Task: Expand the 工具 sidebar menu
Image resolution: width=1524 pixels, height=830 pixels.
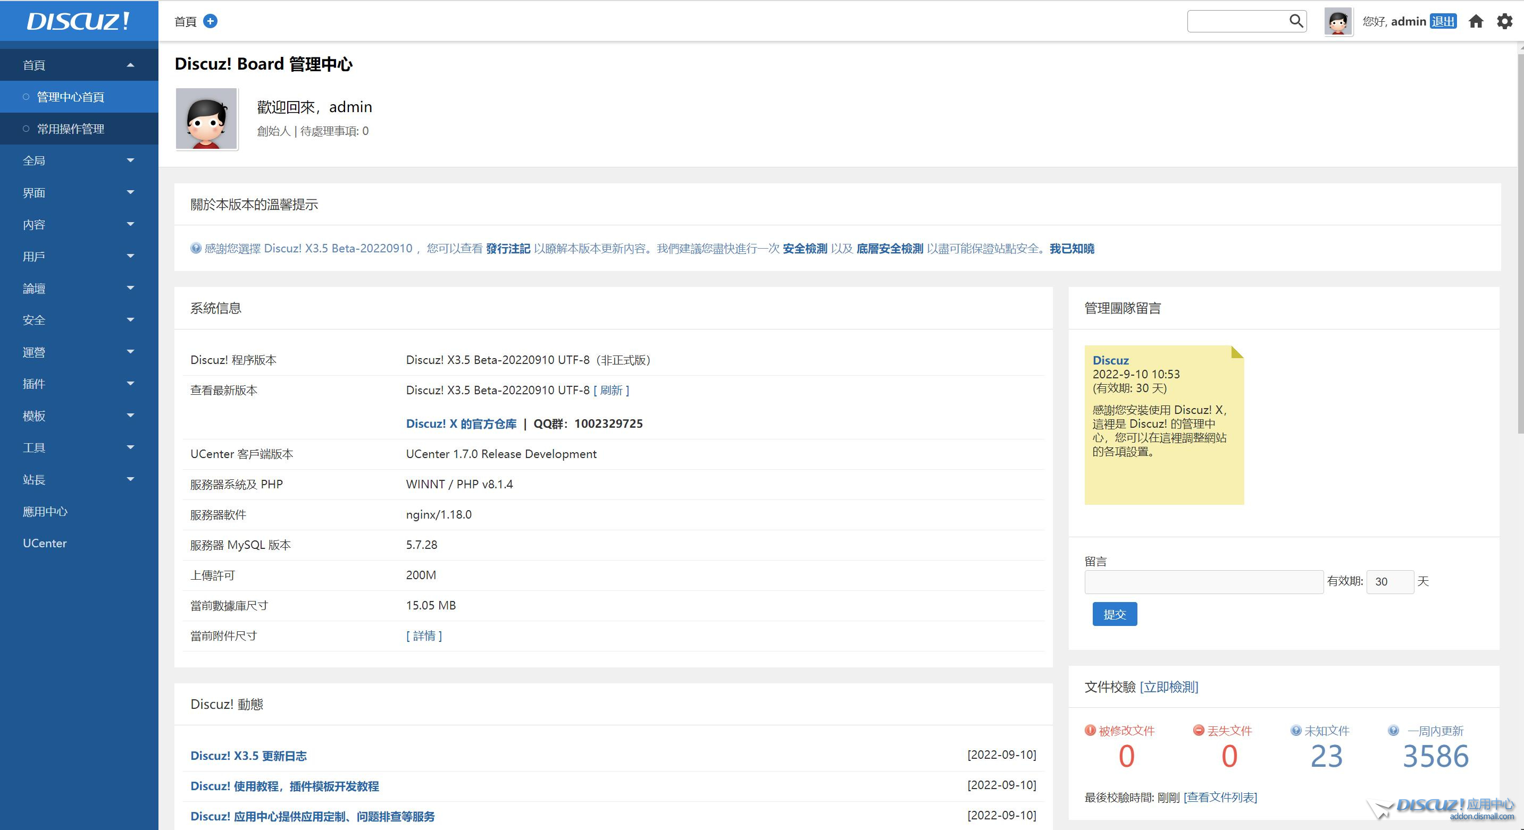Action: point(79,447)
